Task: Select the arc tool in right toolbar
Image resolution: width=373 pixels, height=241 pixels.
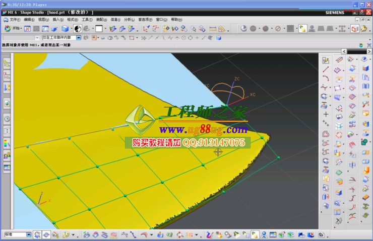Action: [326, 78]
